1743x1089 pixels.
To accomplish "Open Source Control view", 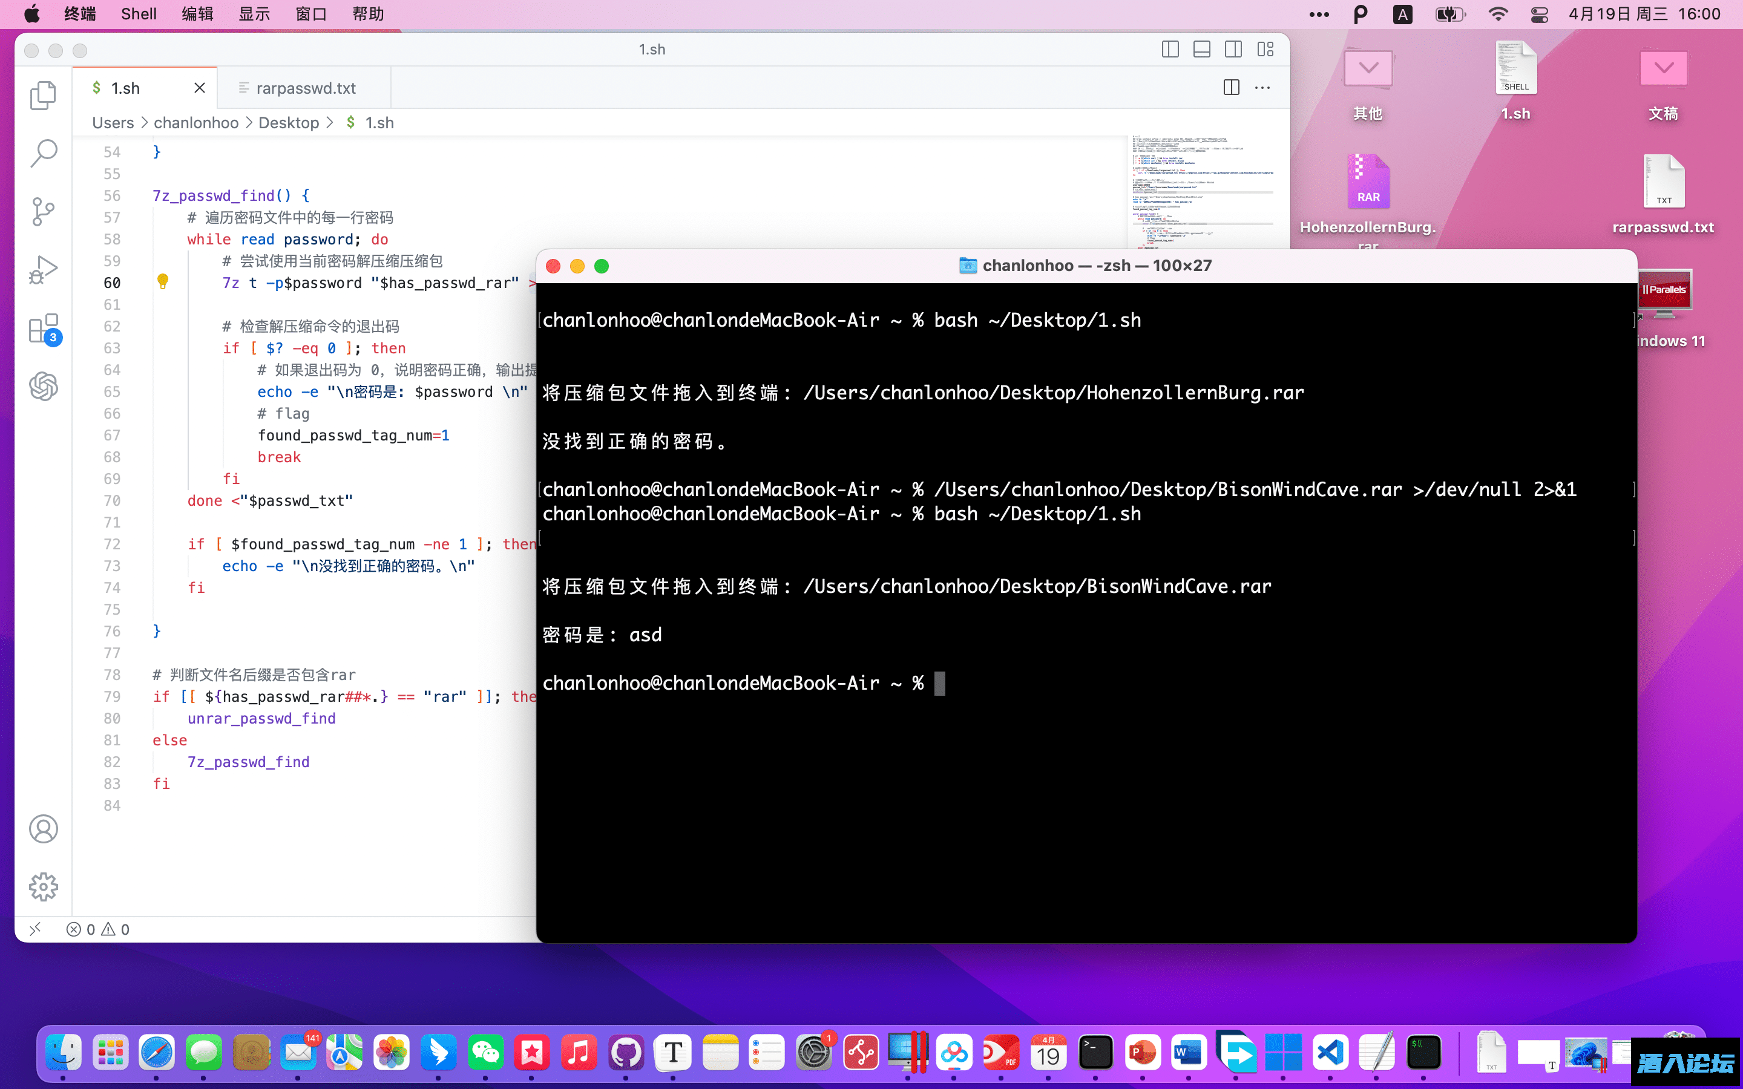I will pos(43,211).
